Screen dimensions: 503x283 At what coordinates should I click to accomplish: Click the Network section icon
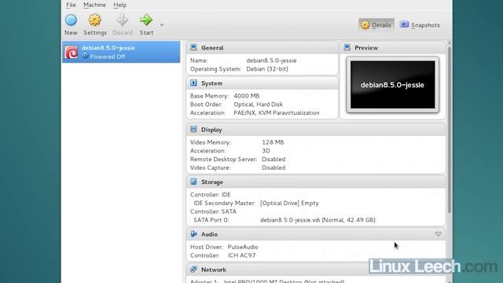click(x=193, y=269)
